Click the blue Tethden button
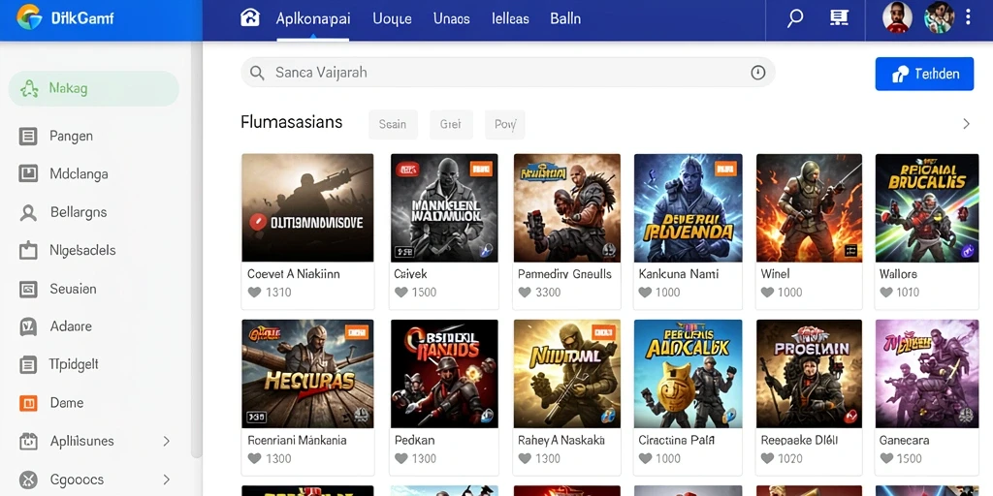This screenshot has height=496, width=993. pyautogui.click(x=924, y=74)
